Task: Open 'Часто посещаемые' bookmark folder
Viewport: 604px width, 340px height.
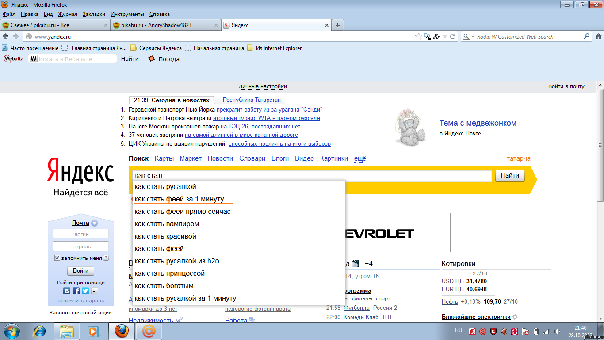Action: click(x=30, y=48)
